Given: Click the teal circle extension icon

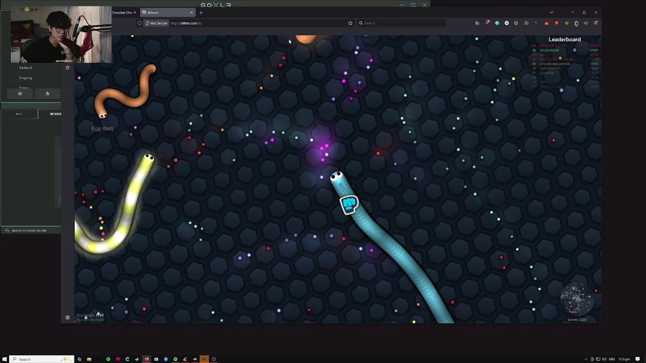Looking at the screenshot, I should [497, 23].
